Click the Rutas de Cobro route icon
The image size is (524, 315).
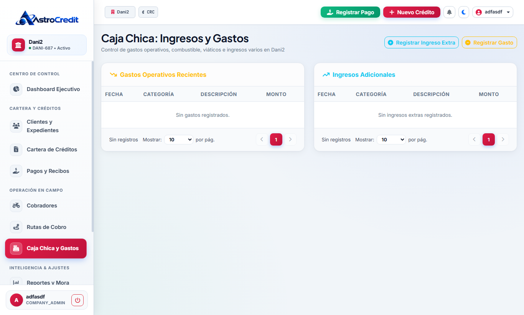point(16,227)
